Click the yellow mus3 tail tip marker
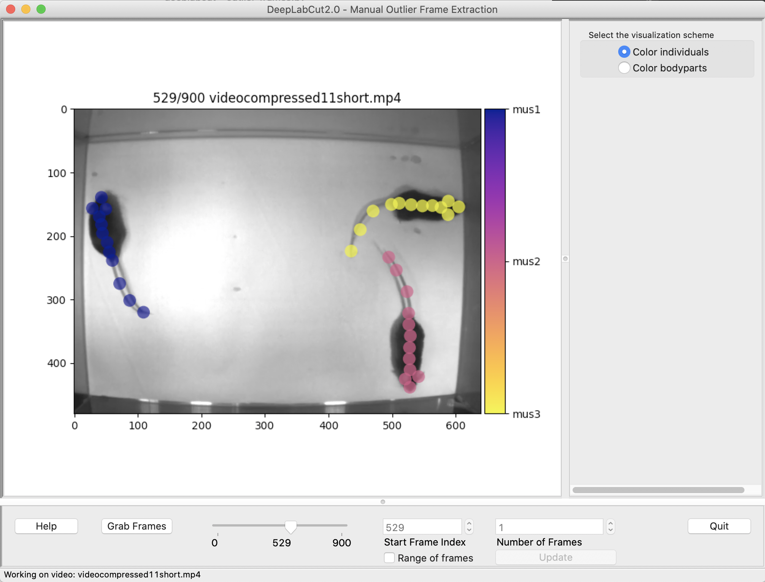765x582 pixels. coord(351,251)
